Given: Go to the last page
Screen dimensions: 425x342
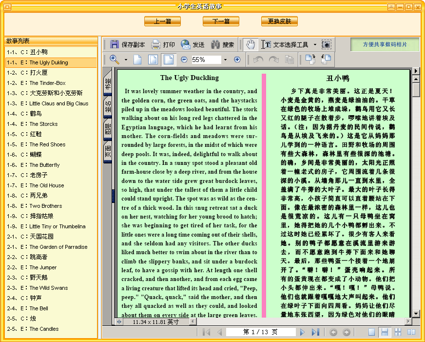Looking at the screenshot, I should (315, 332).
